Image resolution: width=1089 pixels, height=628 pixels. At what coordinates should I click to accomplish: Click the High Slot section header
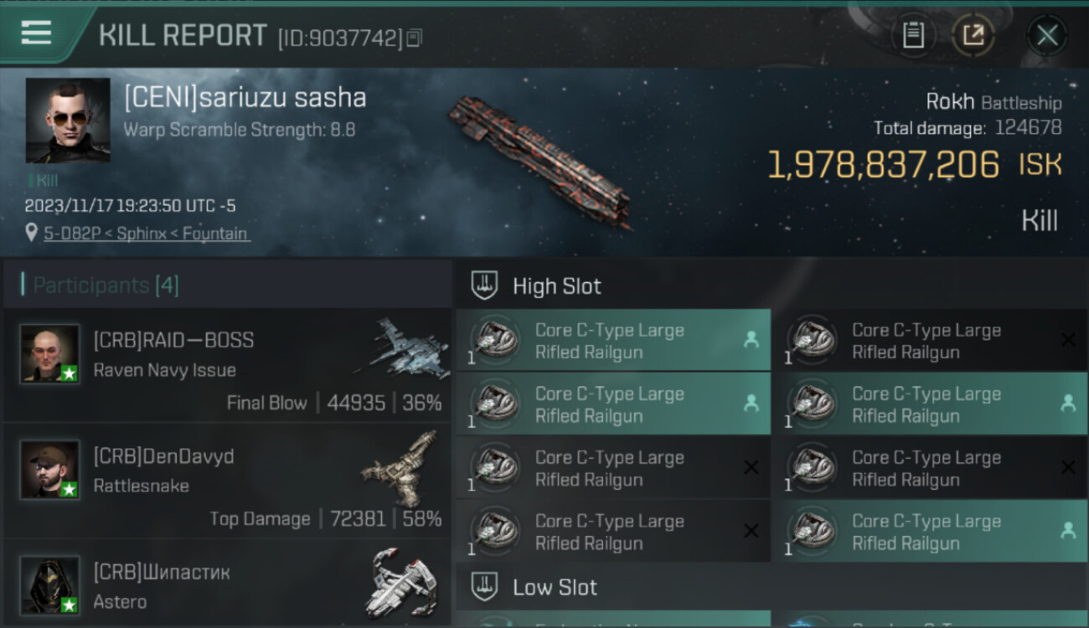pos(557,286)
